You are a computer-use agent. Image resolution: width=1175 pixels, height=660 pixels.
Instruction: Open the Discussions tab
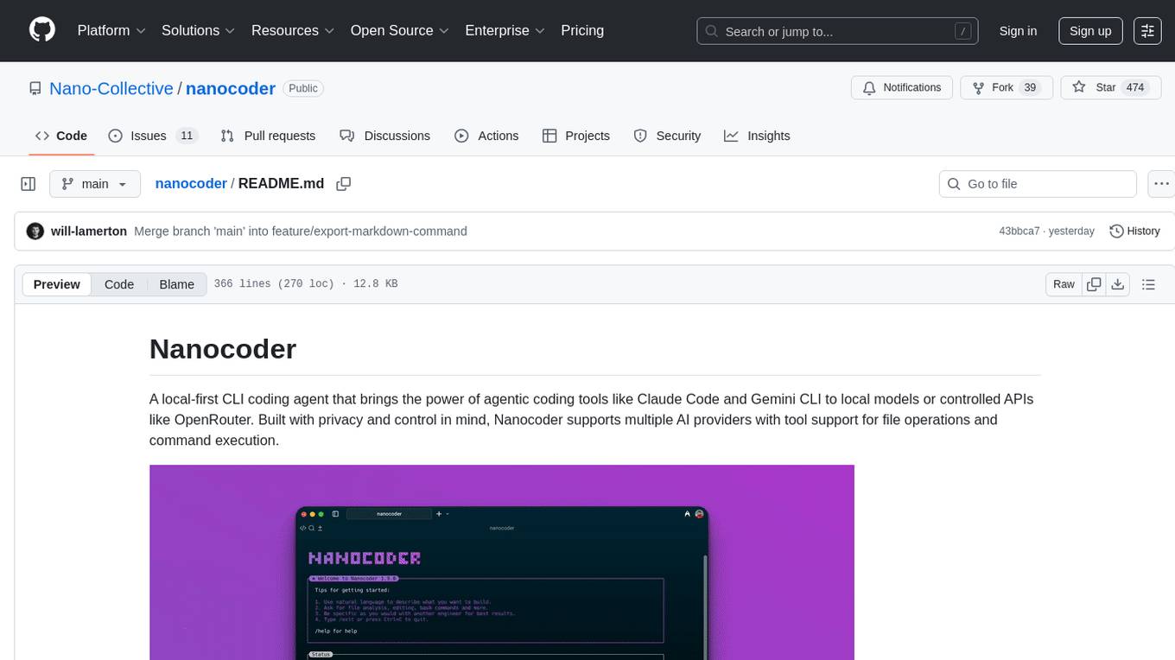384,136
